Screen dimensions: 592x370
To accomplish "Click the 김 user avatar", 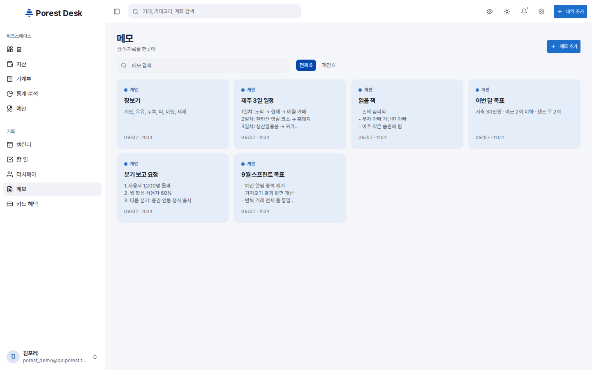I will tap(13, 357).
